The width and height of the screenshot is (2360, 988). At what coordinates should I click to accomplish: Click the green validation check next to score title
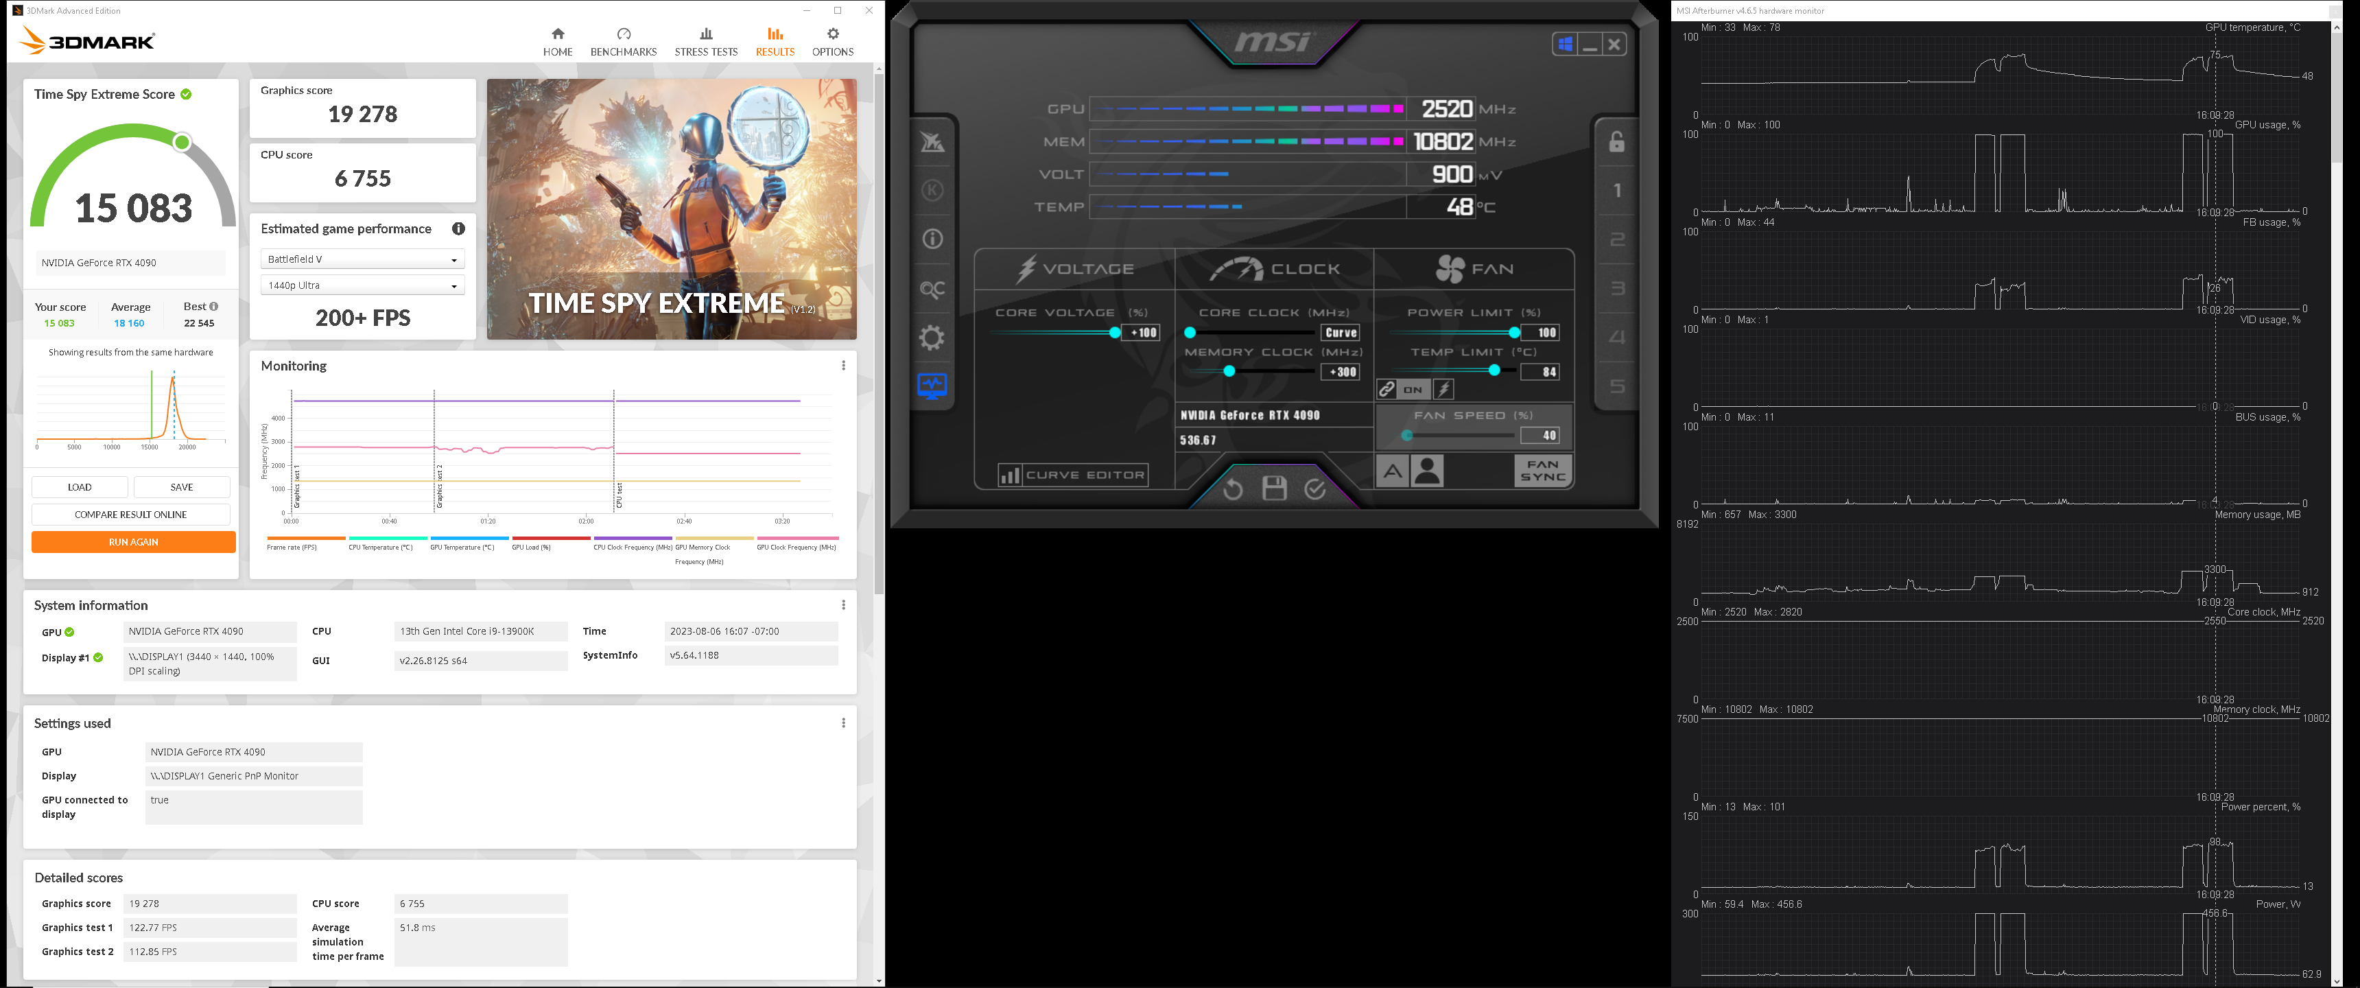coord(186,93)
